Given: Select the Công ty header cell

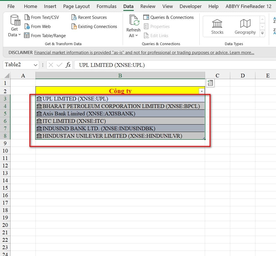Looking at the screenshot, I should point(120,91).
